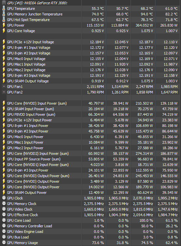Click lightning icon for GPU Core (NVVDD2) Input Power

[4, 154]
